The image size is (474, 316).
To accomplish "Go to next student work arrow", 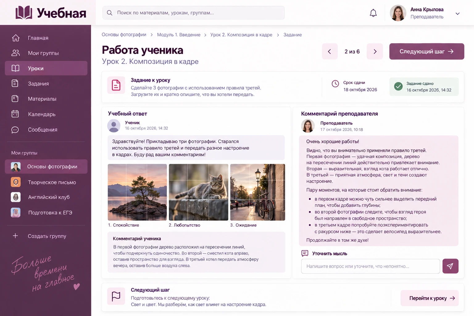I will click(375, 52).
